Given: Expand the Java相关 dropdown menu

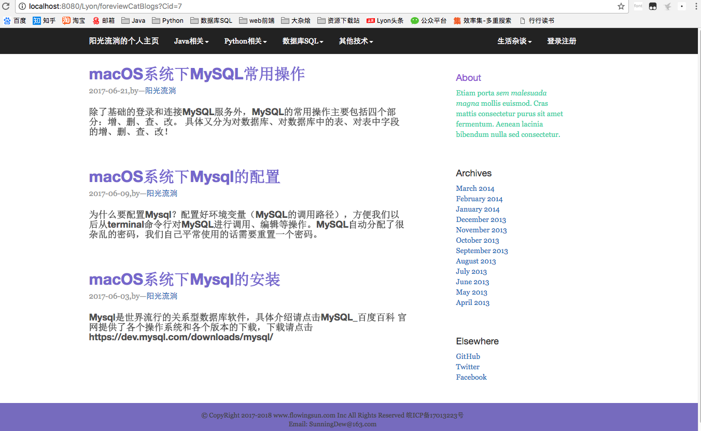Looking at the screenshot, I should (x=191, y=41).
